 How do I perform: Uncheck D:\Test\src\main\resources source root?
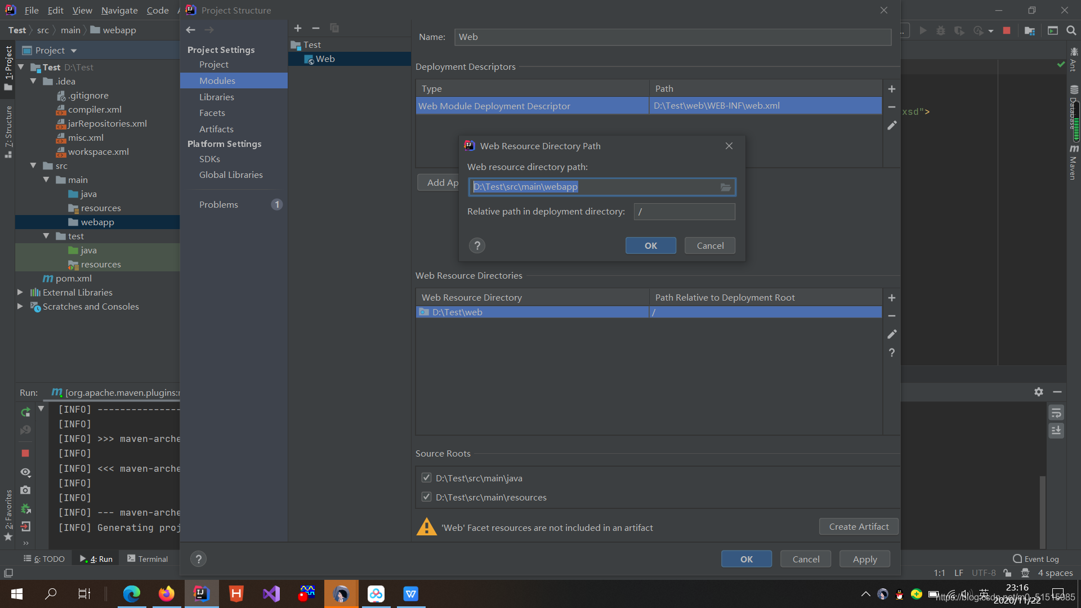tap(426, 497)
